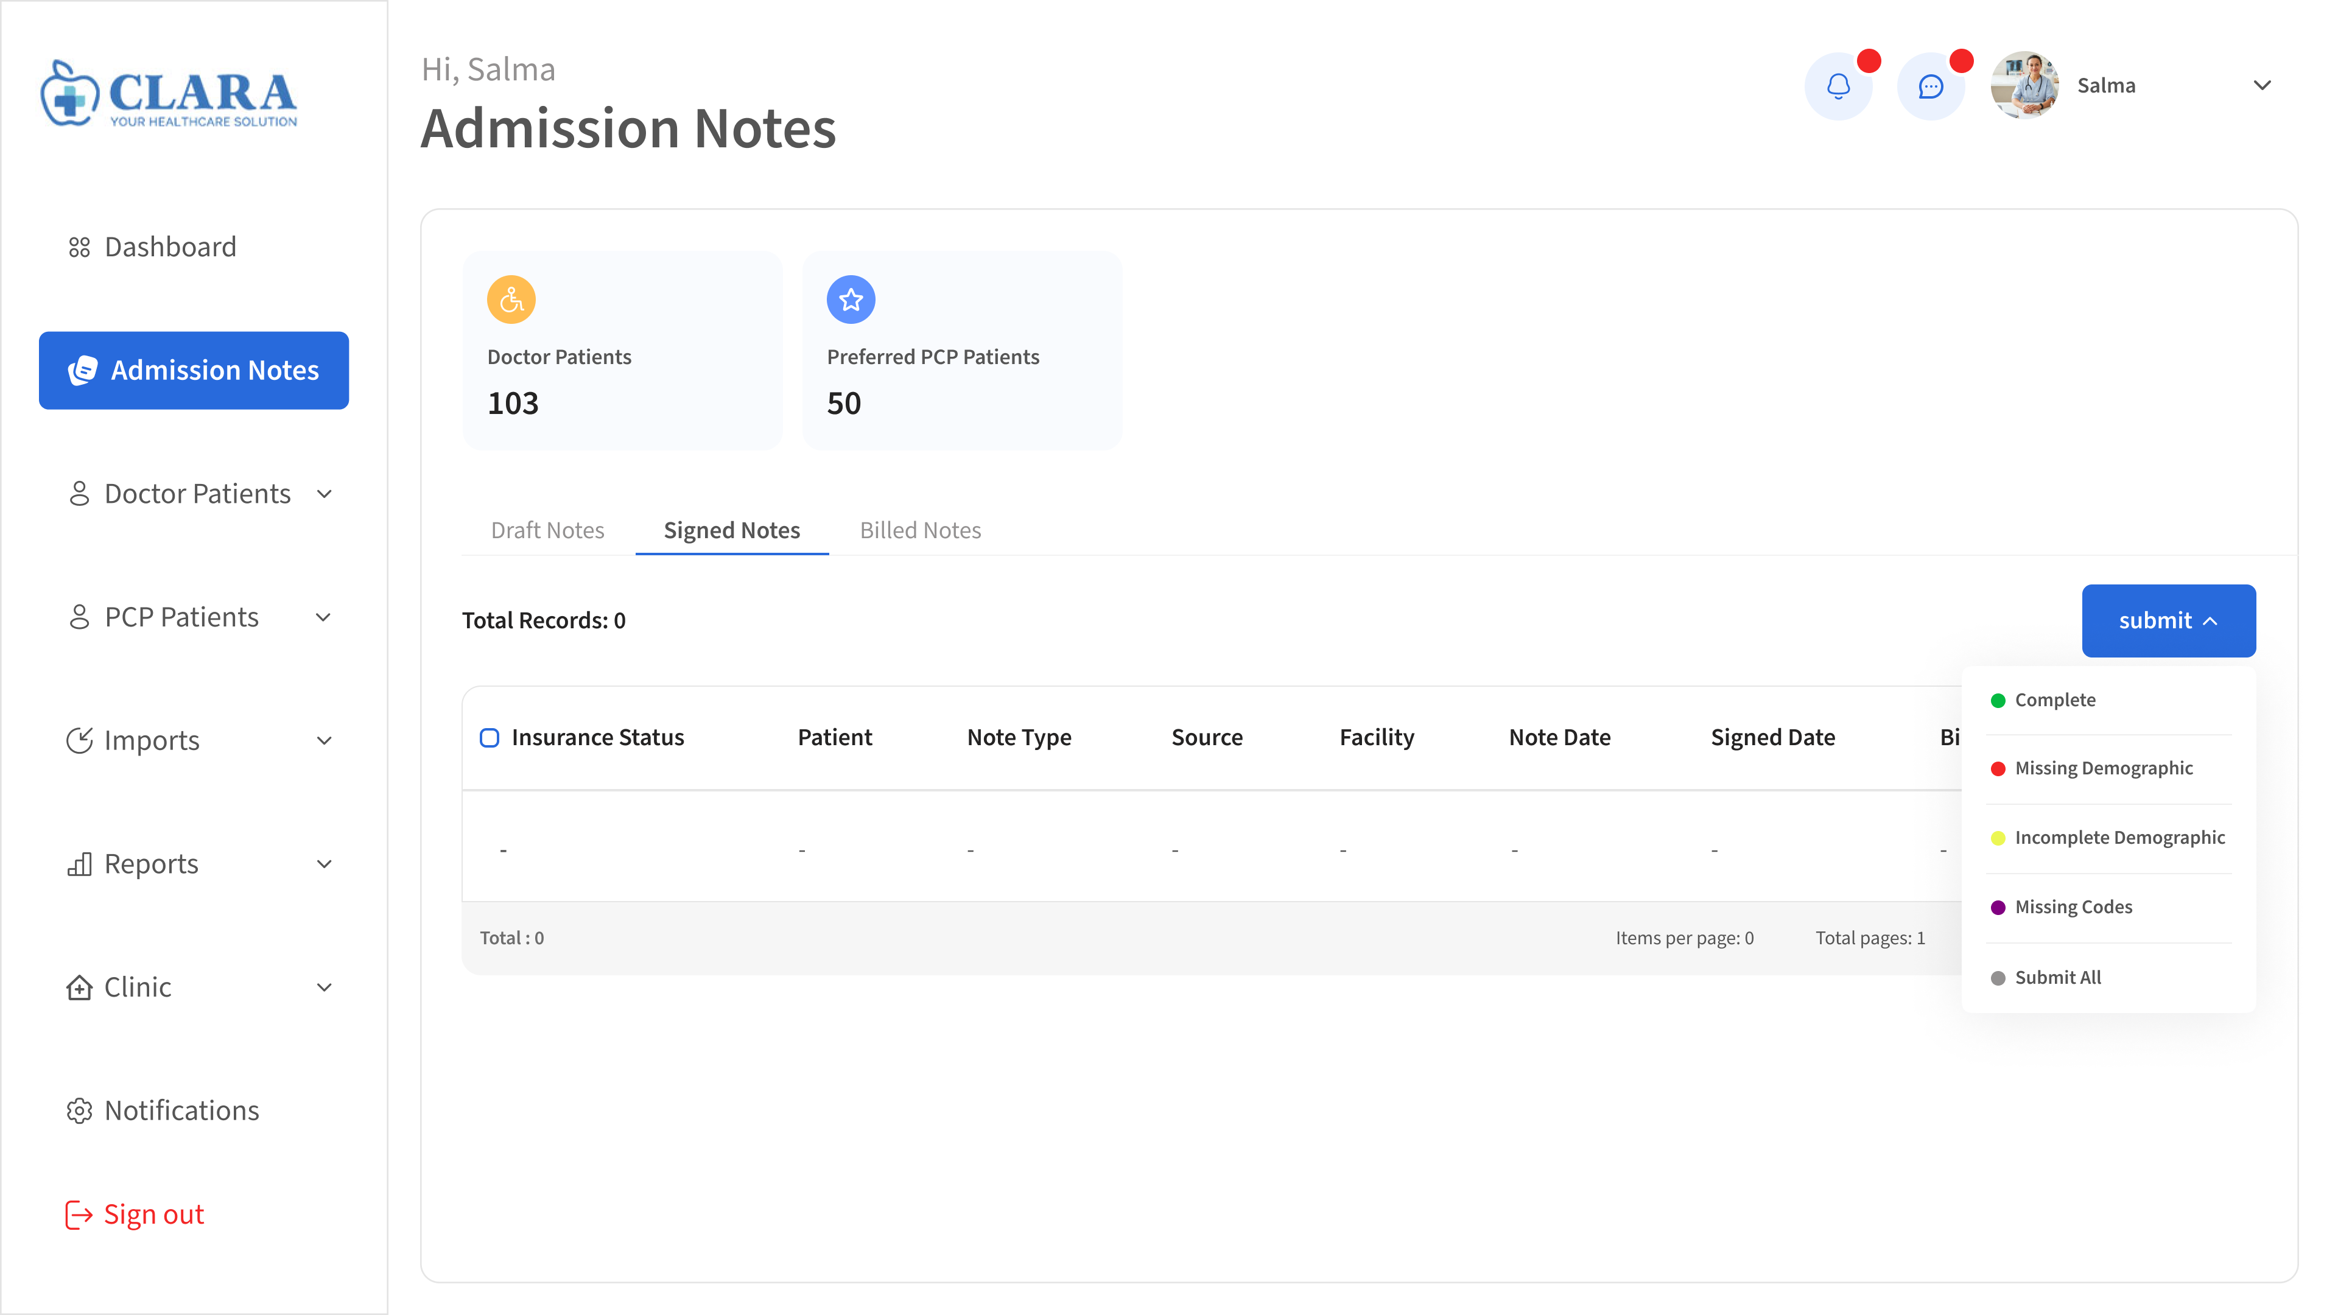Click the CLARA logo
Viewport: 2338px width, 1315px height.
(x=169, y=94)
